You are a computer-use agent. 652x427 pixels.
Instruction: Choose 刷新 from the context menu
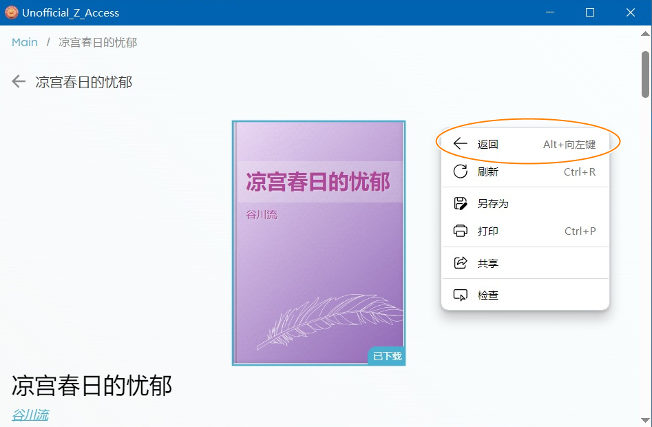click(x=525, y=171)
